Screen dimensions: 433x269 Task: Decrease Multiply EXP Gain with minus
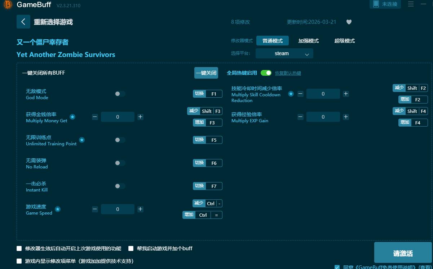(300, 117)
